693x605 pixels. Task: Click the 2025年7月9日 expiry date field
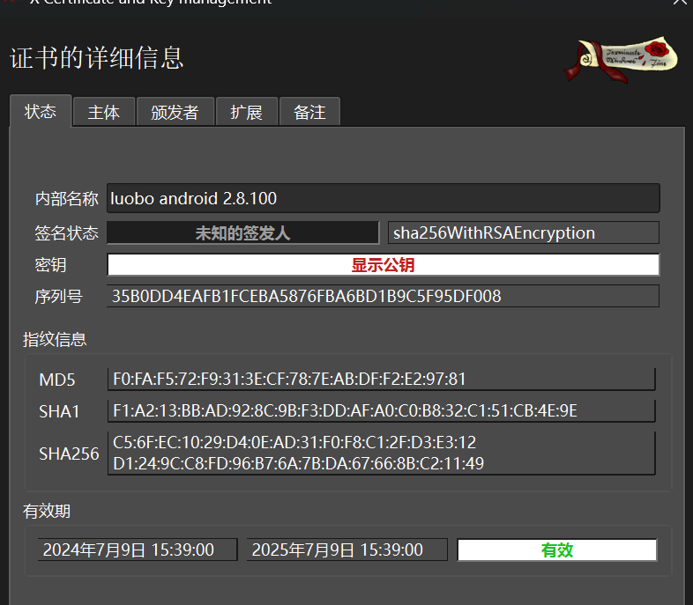(346, 550)
